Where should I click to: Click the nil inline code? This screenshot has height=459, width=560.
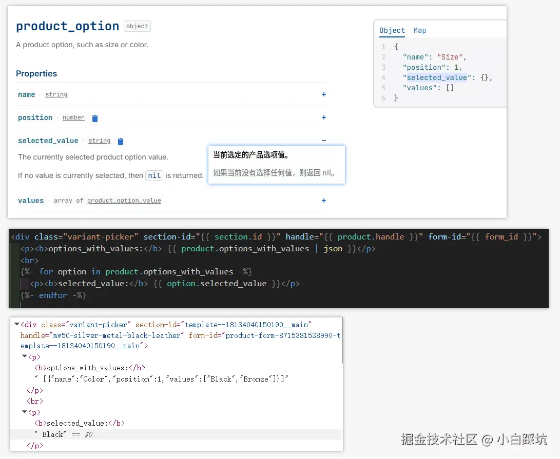point(155,175)
